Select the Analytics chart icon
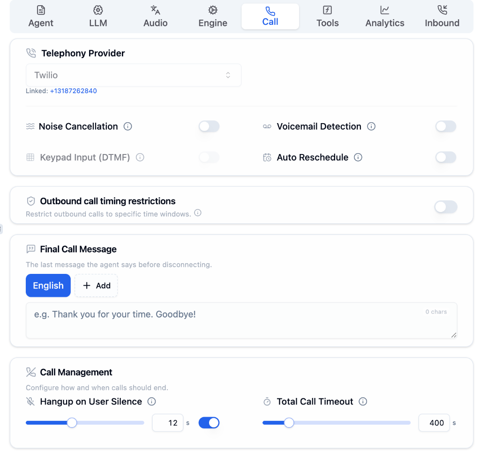Image resolution: width=480 pixels, height=456 pixels. click(x=384, y=9)
